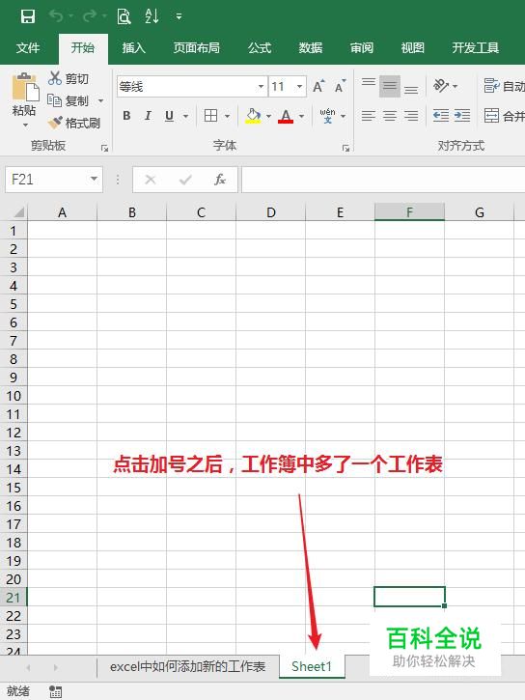
Task: Open the font settings dialog launcher
Action: coord(345,149)
